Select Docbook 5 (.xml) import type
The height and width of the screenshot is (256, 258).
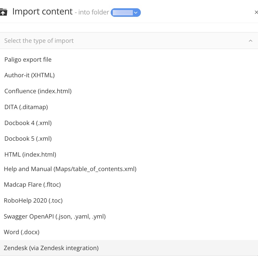pyautogui.click(x=28, y=139)
